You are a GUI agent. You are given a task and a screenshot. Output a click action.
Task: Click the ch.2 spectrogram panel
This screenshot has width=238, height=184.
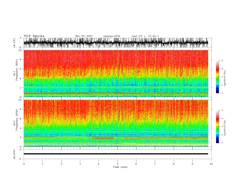pyautogui.click(x=116, y=123)
